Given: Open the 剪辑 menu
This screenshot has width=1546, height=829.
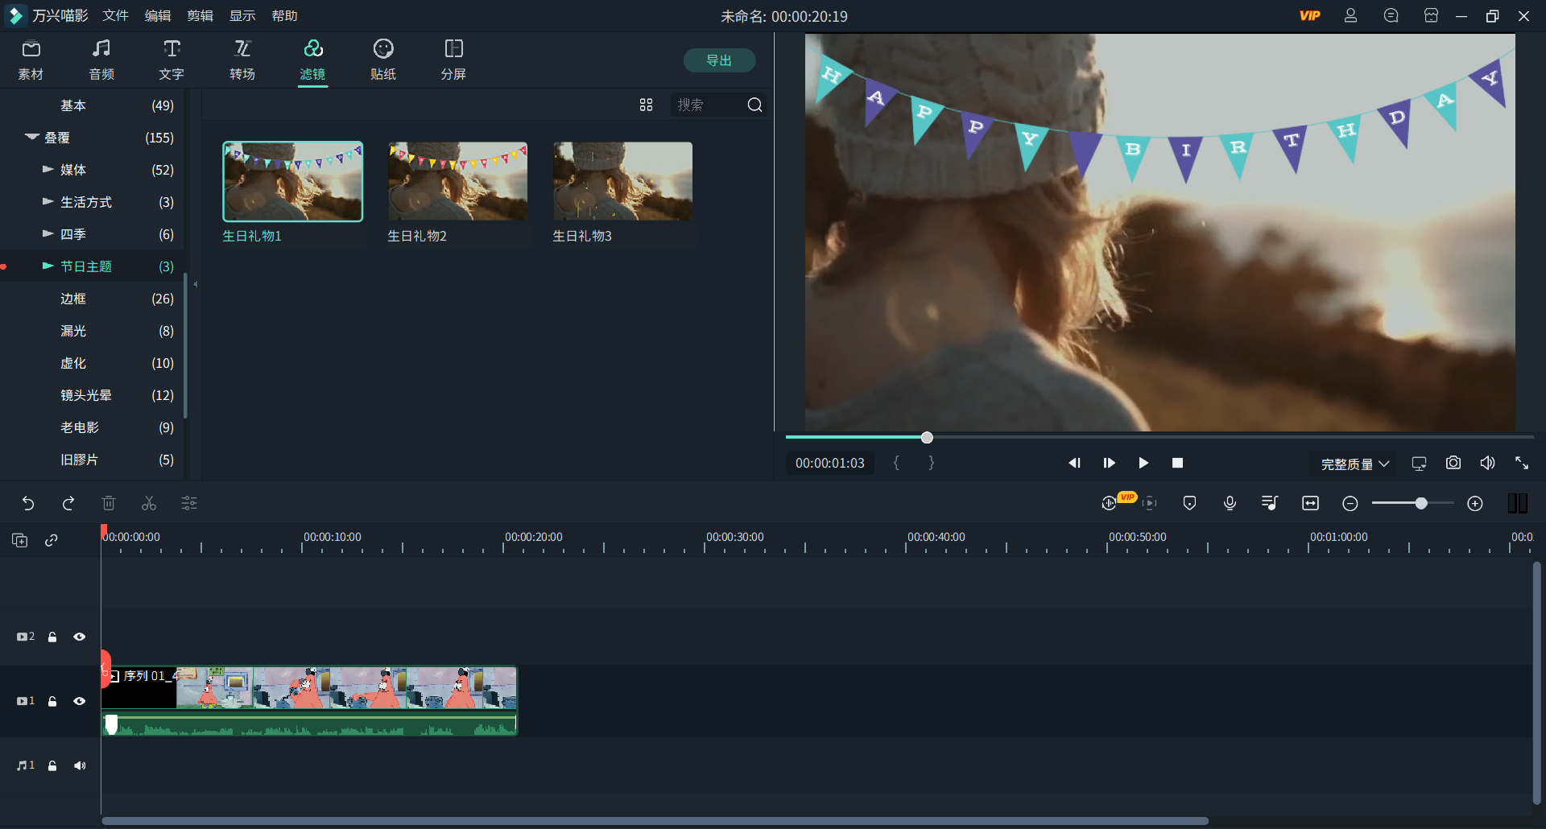Looking at the screenshot, I should coord(200,16).
